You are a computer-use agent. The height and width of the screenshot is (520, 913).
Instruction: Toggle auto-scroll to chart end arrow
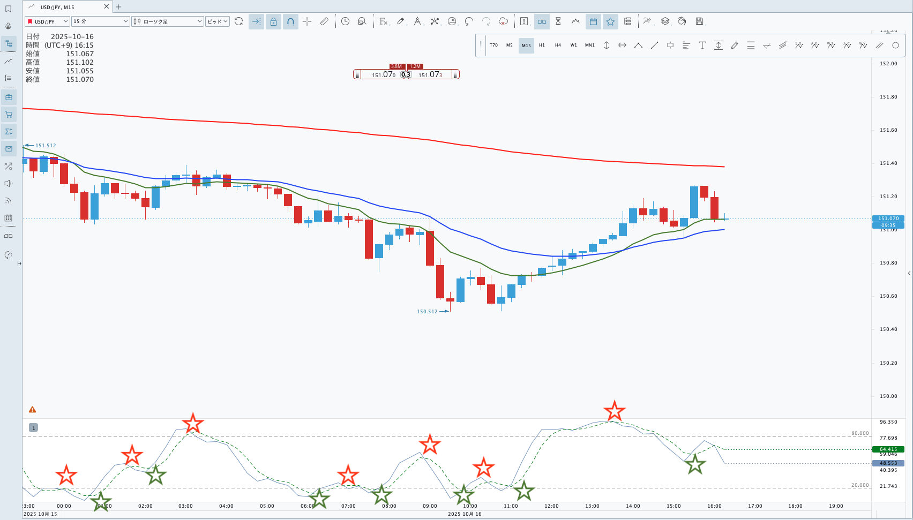[256, 21]
